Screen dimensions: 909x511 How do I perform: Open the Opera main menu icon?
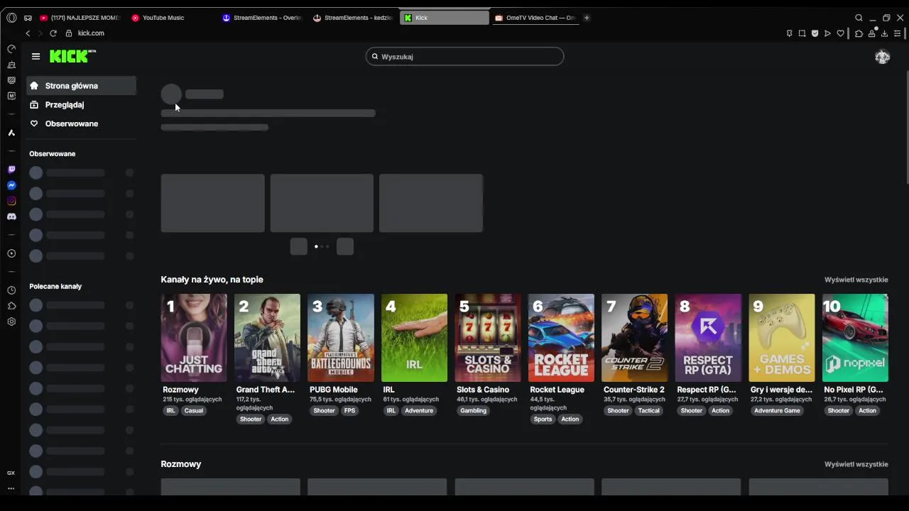click(11, 18)
